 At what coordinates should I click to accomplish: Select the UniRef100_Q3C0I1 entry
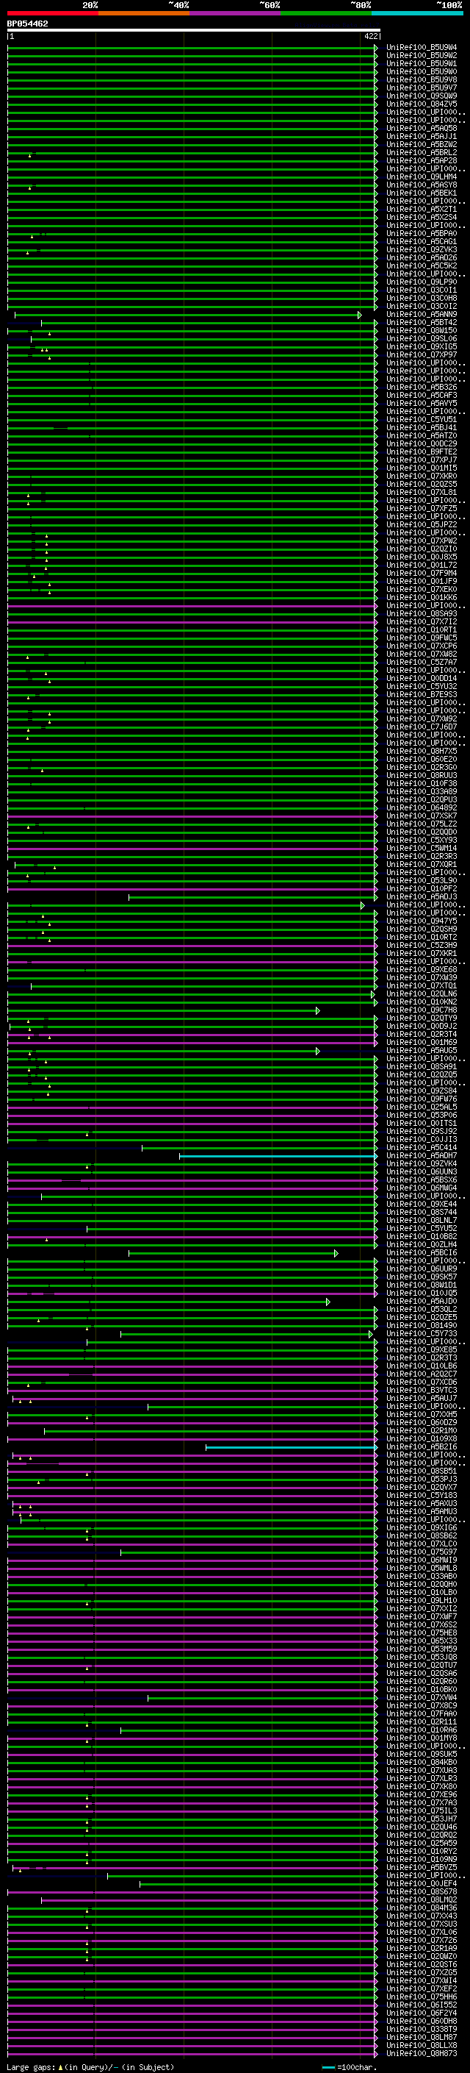(x=422, y=290)
